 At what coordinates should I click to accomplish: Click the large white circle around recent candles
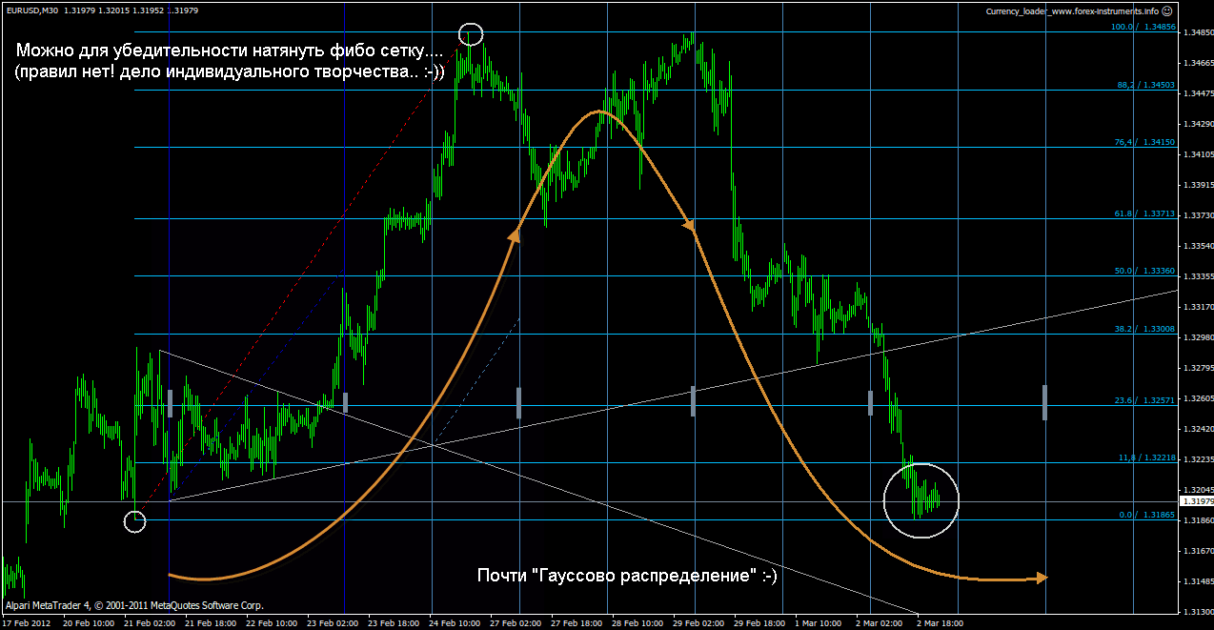[921, 499]
